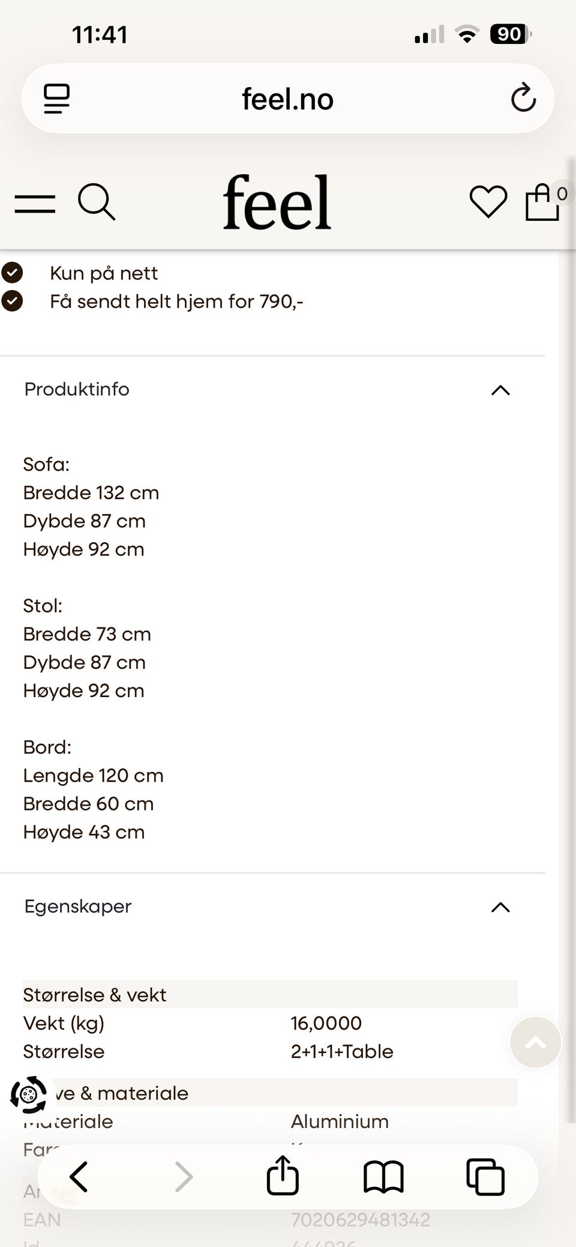The image size is (576, 1247).
Task: Go back with the browser back arrow
Action: (x=79, y=1177)
